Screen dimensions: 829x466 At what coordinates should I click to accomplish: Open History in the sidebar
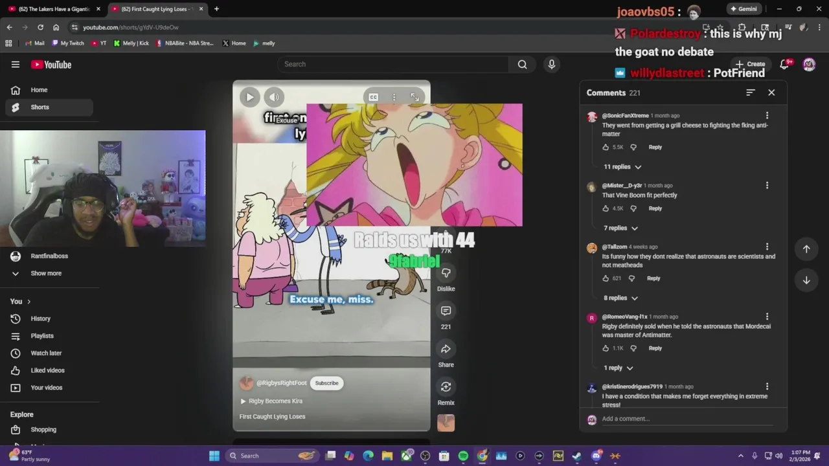pyautogui.click(x=49, y=318)
